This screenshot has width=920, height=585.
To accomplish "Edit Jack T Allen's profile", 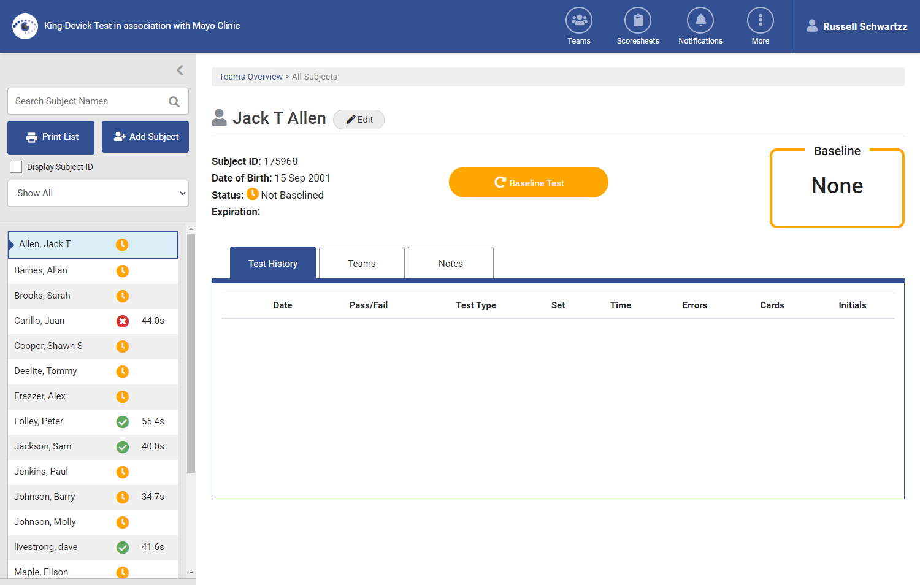I will [x=359, y=119].
